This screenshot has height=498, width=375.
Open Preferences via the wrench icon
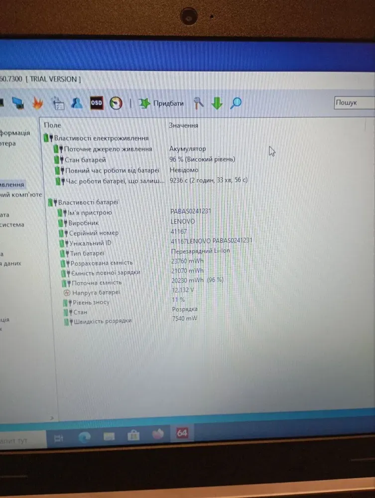click(x=199, y=103)
